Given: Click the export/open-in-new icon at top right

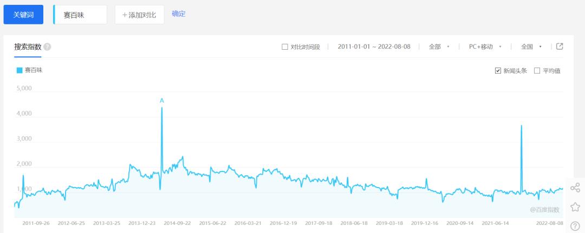Looking at the screenshot, I should pyautogui.click(x=559, y=46).
